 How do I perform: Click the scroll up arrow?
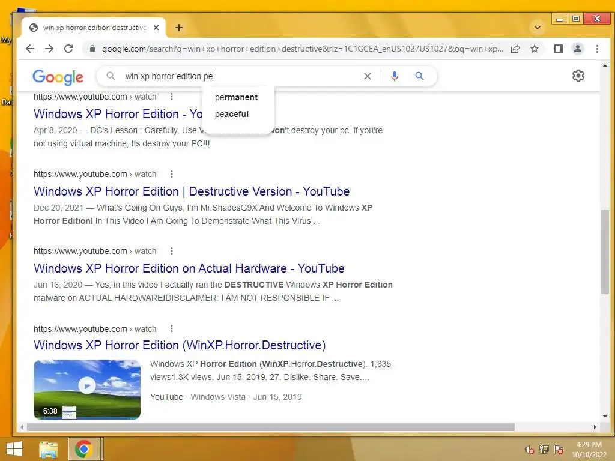point(604,66)
